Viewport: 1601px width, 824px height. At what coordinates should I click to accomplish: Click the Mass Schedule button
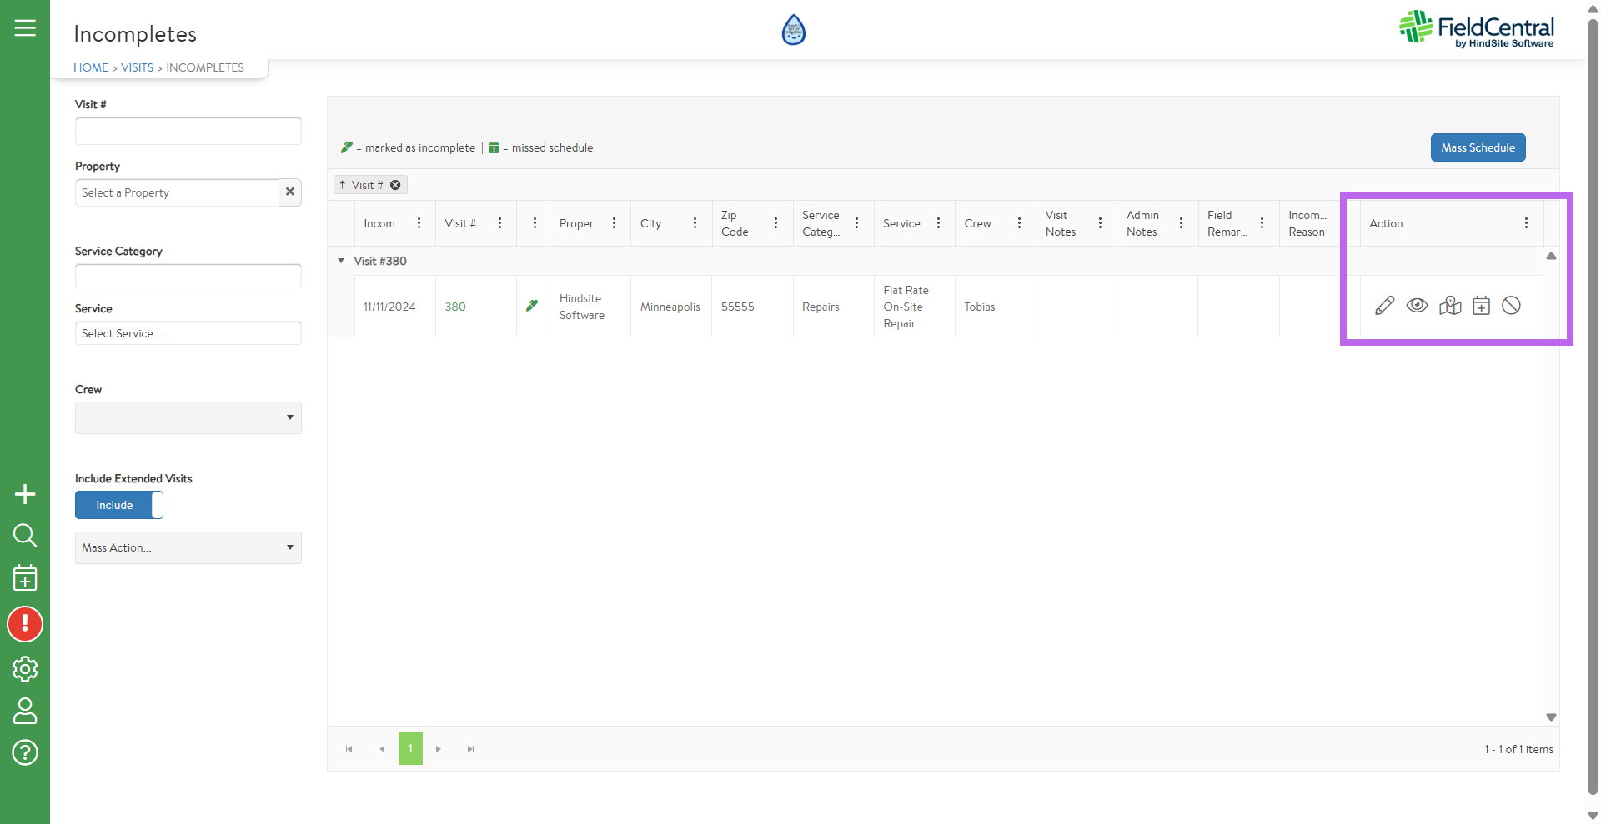click(1478, 147)
